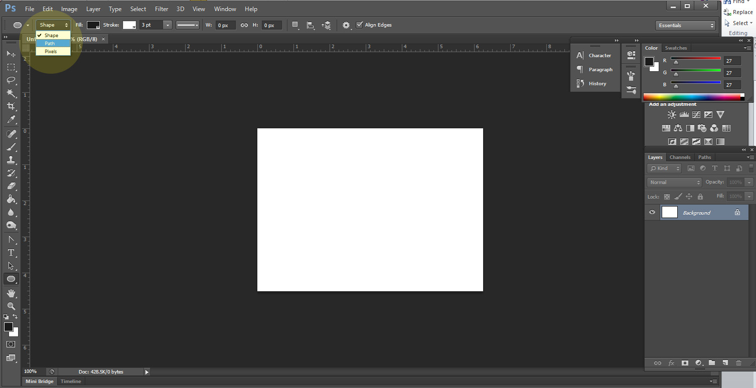Screen dimensions: 756x388
Task: Select the Hand tool
Action: click(x=11, y=293)
